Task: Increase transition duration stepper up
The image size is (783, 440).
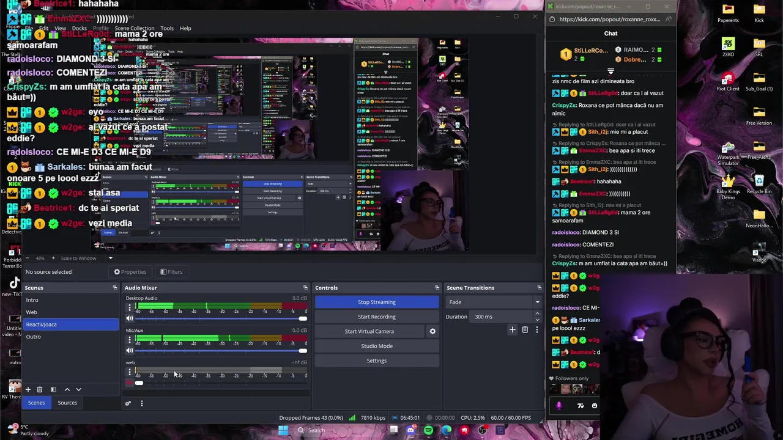Action: (x=537, y=314)
